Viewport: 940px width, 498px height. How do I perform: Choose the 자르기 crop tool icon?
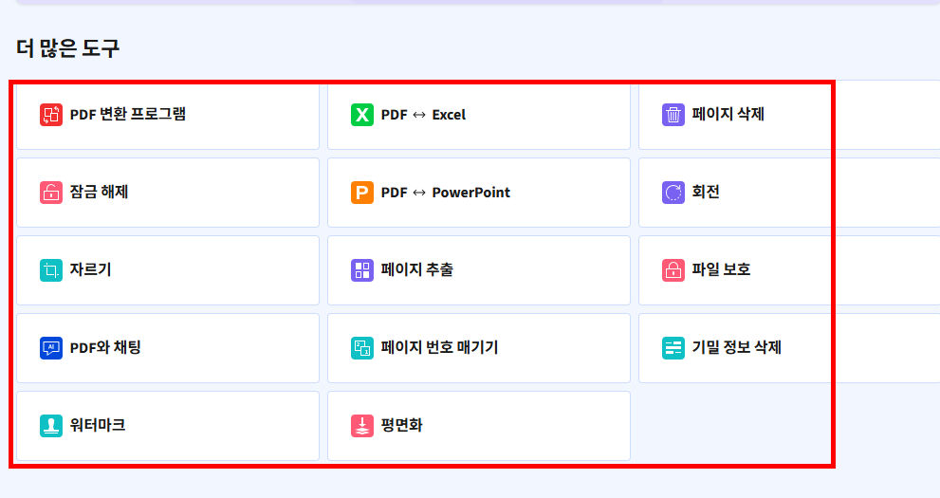point(51,270)
